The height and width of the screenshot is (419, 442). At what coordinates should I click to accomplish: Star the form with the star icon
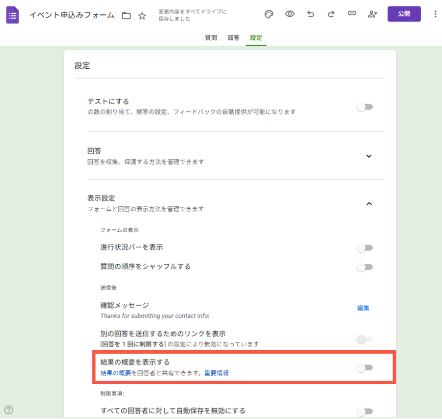point(142,16)
